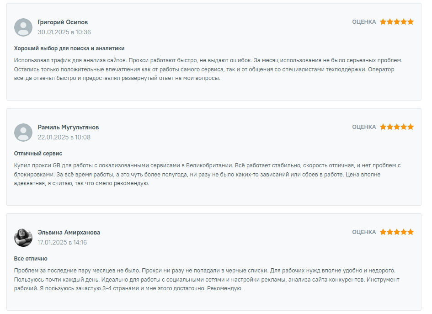Click the date 22.01.2025 в 10:08
The height and width of the screenshot is (314, 432).
64,138
